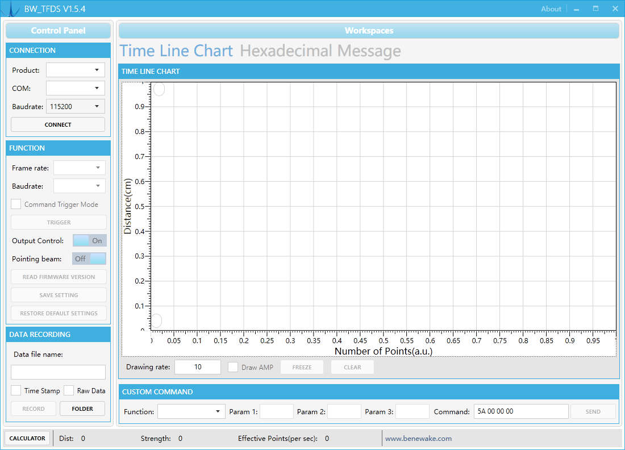625x450 pixels.
Task: Click the BW_TFDS app logo icon
Action: click(11, 9)
